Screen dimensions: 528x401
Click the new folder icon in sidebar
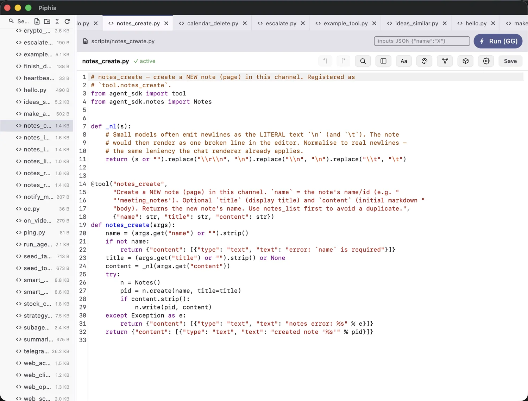click(47, 21)
